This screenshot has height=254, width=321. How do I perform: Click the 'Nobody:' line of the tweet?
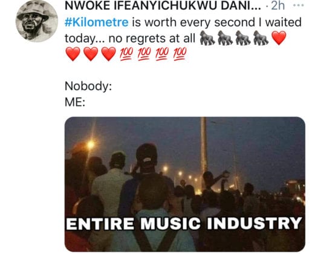(x=88, y=86)
